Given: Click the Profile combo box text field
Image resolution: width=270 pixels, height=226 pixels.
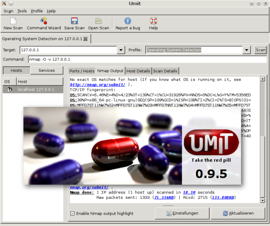Looking at the screenshot, I should [x=194, y=50].
